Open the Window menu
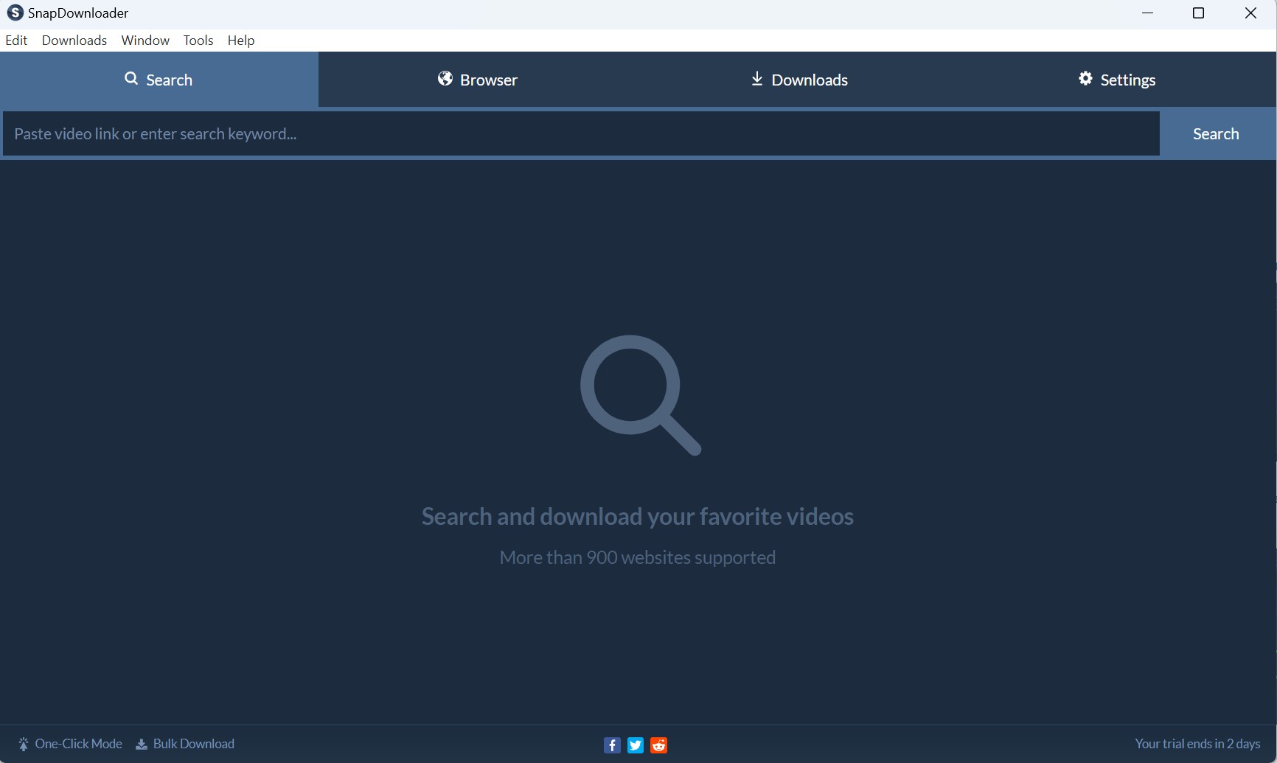The width and height of the screenshot is (1277, 763). click(x=145, y=41)
